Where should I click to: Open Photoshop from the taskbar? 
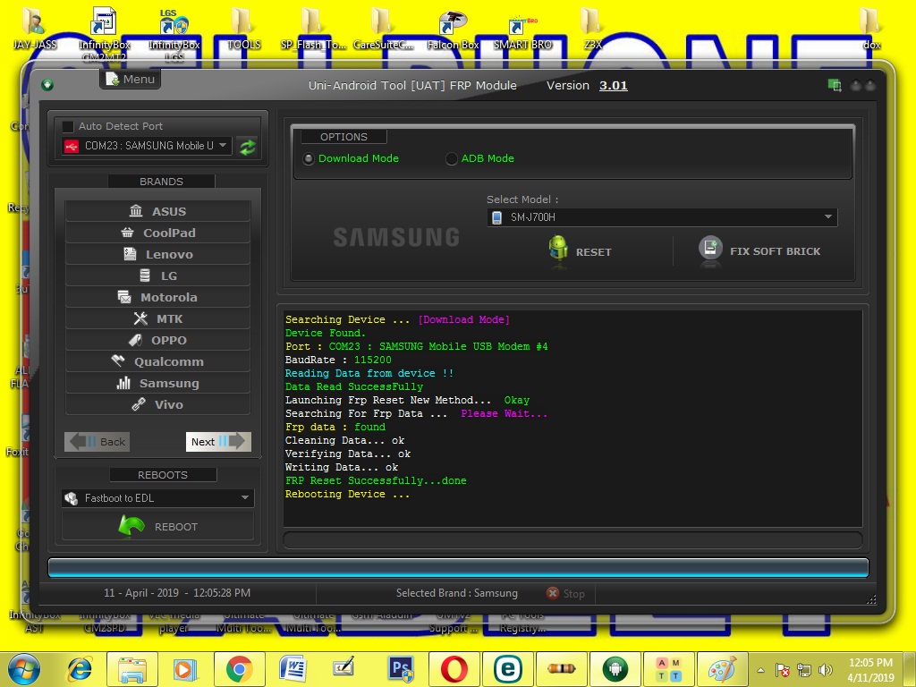(x=401, y=669)
